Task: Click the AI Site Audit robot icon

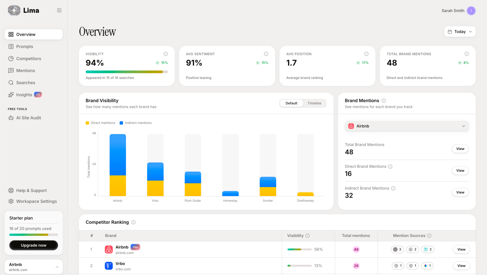Action: (x=11, y=118)
